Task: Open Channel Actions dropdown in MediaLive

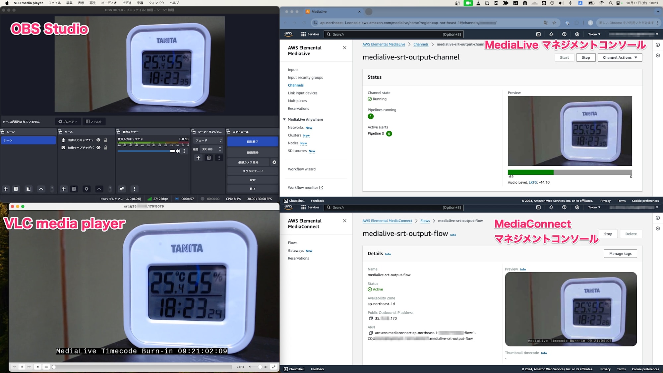Action: point(620,58)
